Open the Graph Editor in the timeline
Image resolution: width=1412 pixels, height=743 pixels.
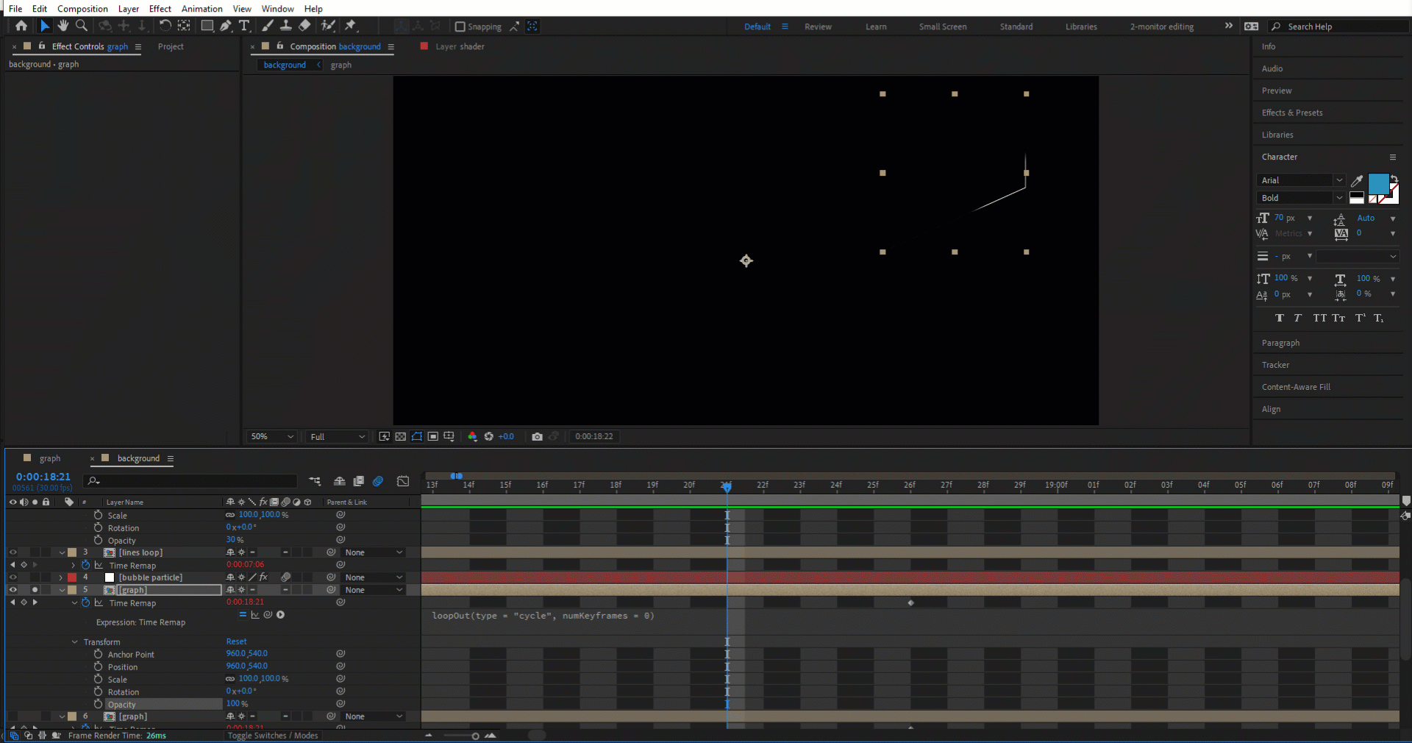[403, 482]
